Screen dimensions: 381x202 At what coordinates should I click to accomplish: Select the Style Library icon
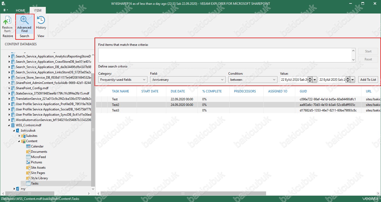click(x=28, y=178)
